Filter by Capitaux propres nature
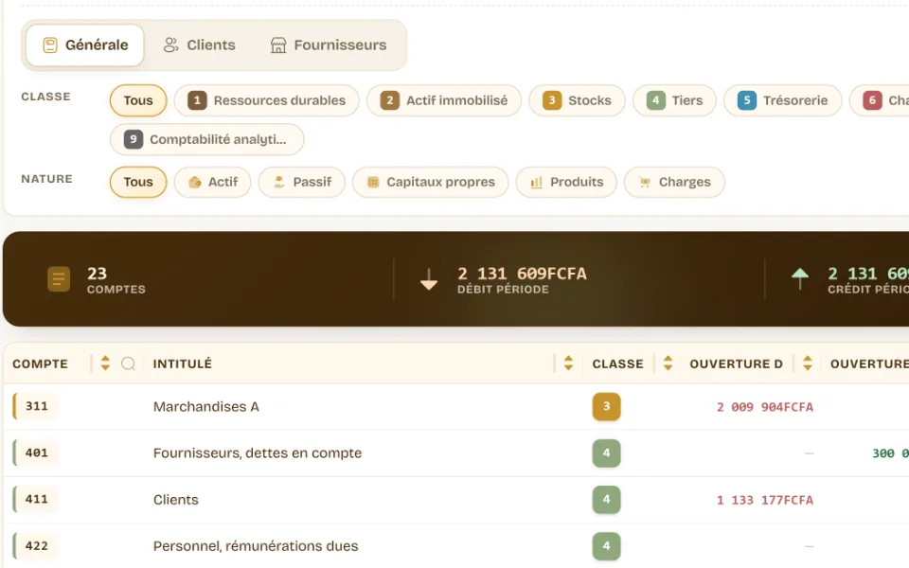909x568 pixels. (x=431, y=182)
